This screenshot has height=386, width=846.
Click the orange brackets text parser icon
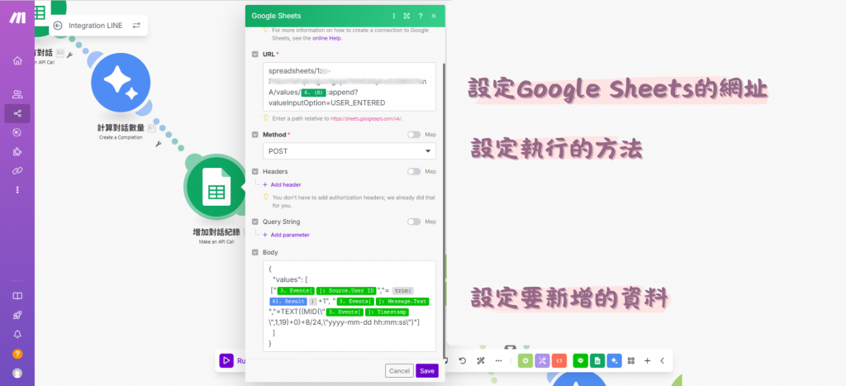tap(559, 360)
